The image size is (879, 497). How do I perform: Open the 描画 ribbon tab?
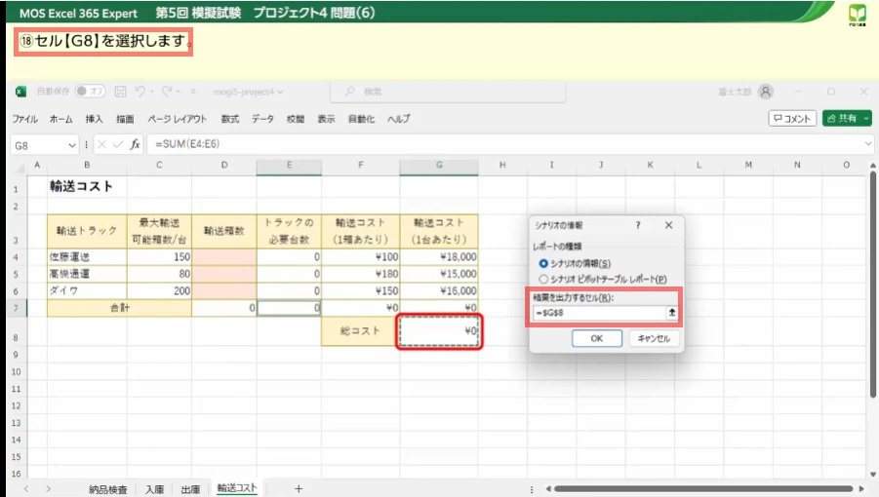click(x=125, y=119)
